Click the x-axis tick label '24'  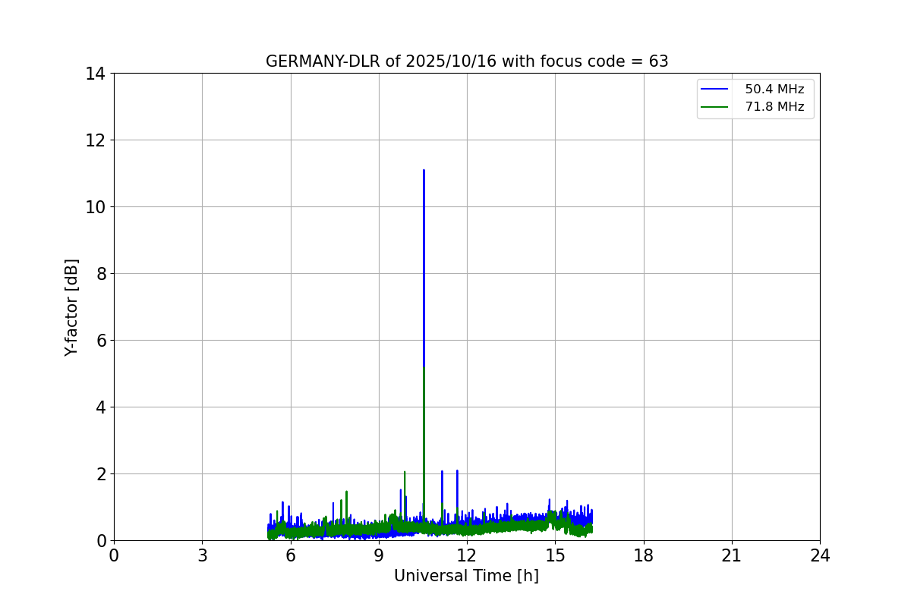click(x=820, y=555)
